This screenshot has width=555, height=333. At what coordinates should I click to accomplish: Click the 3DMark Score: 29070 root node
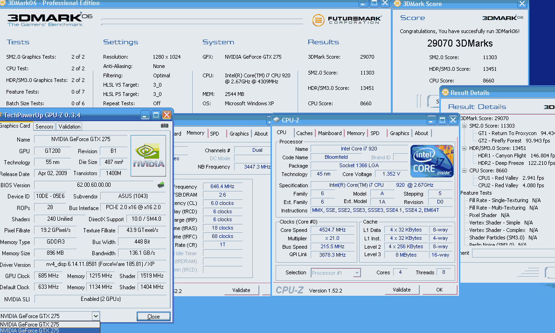pos(484,118)
